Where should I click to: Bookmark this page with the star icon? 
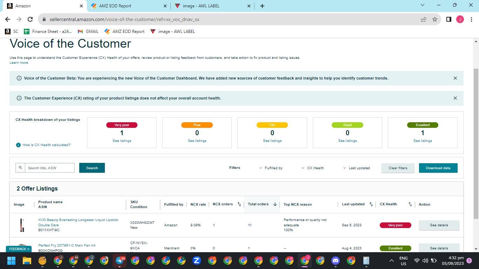coord(435,20)
